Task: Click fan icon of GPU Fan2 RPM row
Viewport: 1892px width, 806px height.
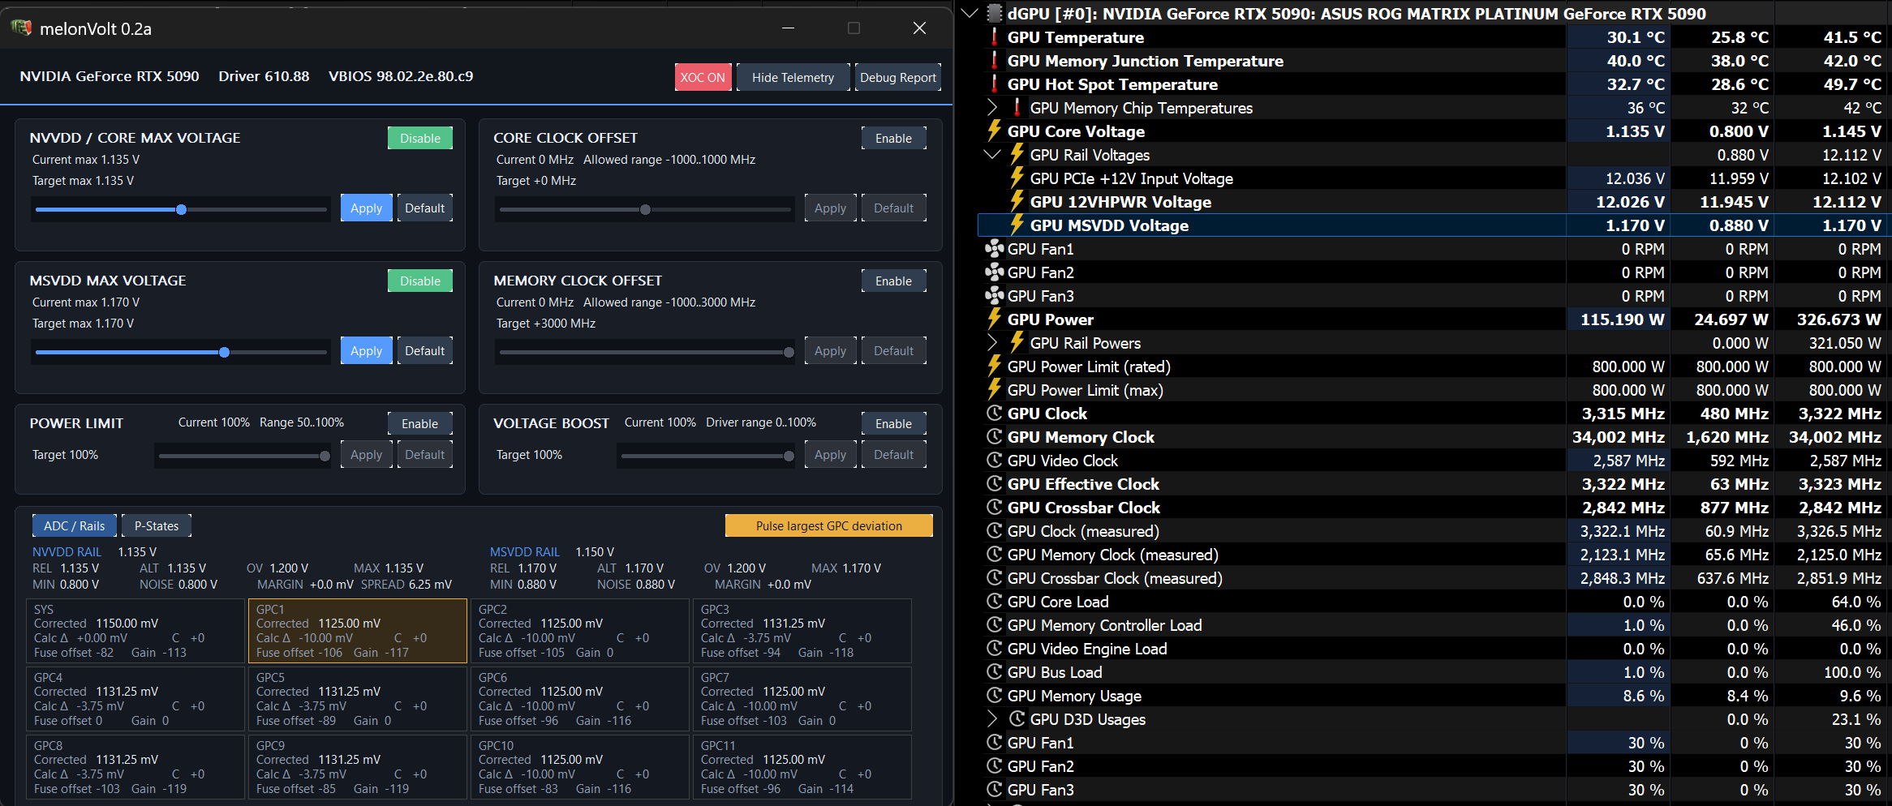Action: (994, 272)
